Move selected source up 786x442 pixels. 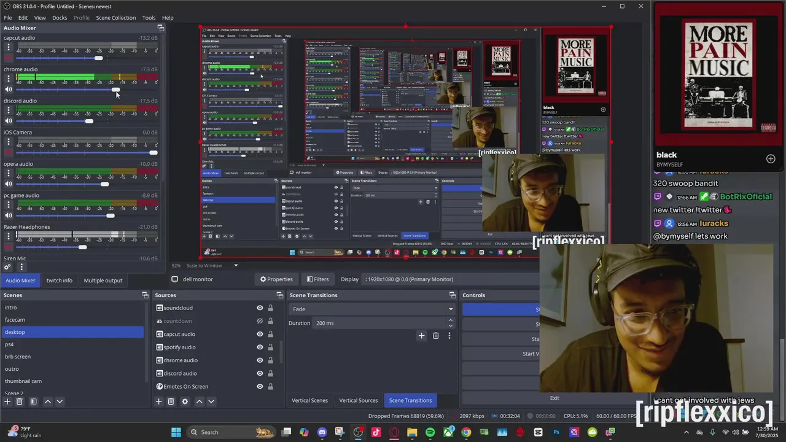(199, 401)
